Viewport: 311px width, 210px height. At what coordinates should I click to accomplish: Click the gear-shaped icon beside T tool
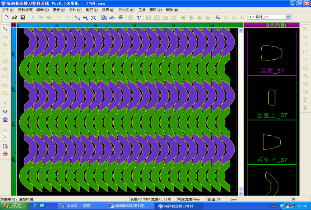pos(130,18)
